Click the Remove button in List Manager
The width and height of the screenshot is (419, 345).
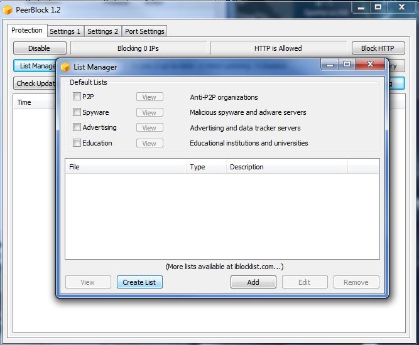point(356,282)
